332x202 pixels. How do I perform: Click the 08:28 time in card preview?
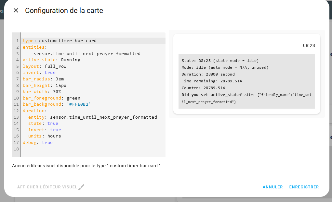309,45
